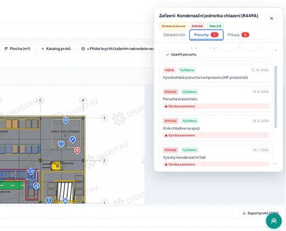
Task: Click the red count badge on Poruchy
Action: tap(215, 35)
